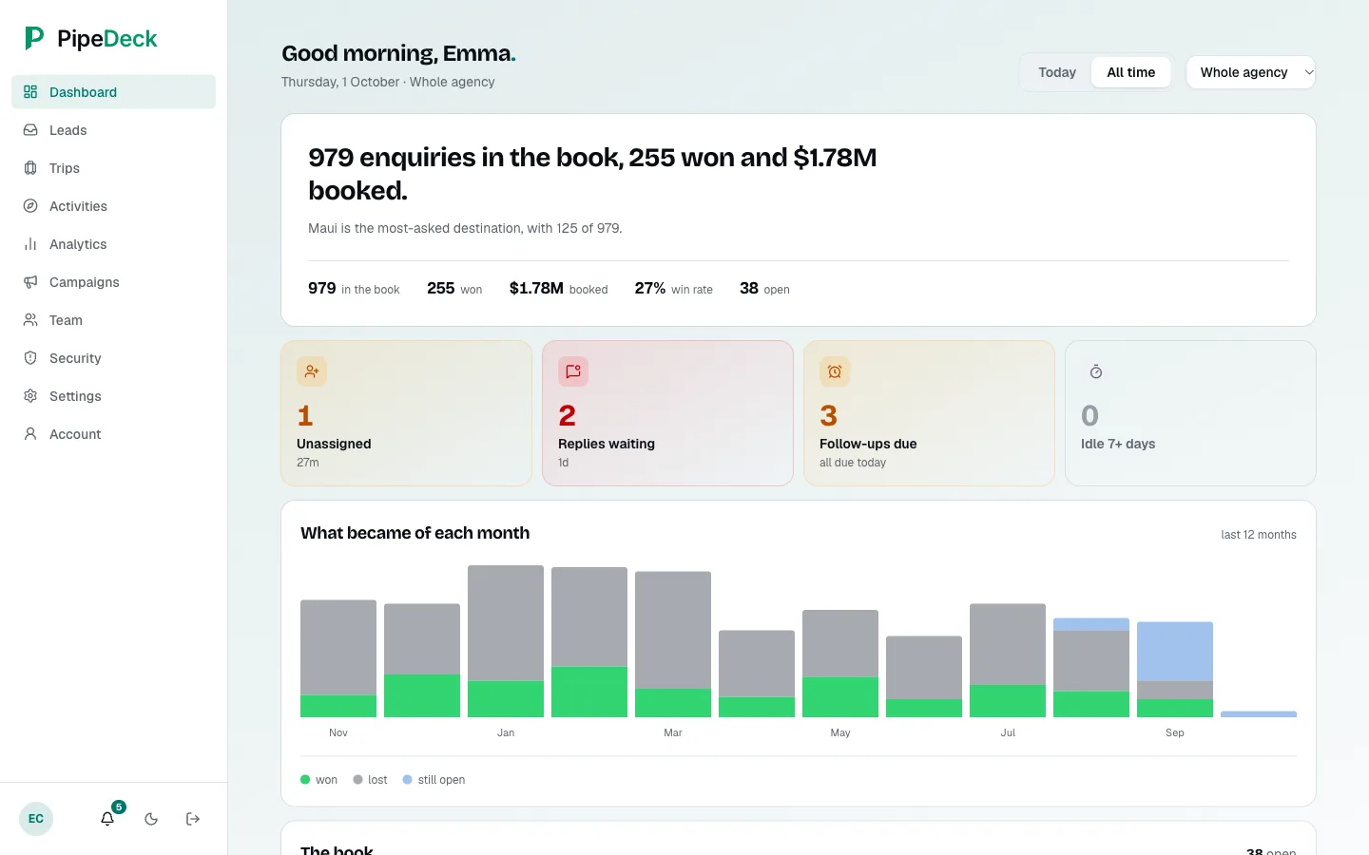Image resolution: width=1369 pixels, height=855 pixels.
Task: Click the 'What became of each month' heading
Action: (415, 533)
